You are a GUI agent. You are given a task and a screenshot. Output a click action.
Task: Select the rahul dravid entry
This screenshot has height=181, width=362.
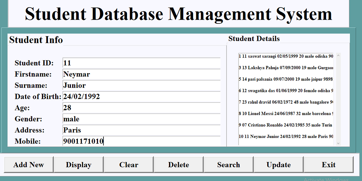(285, 102)
